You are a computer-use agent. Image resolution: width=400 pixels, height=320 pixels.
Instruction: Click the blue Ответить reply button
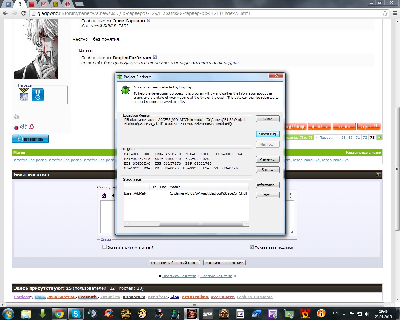(x=30, y=139)
